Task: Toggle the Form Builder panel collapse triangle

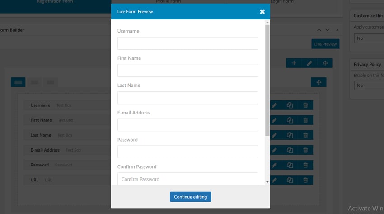Action: (337, 30)
